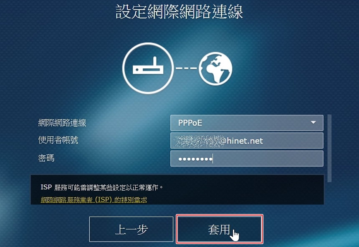This screenshot has height=247, width=359.
Task: Click the globe internet icon
Action: (215, 68)
